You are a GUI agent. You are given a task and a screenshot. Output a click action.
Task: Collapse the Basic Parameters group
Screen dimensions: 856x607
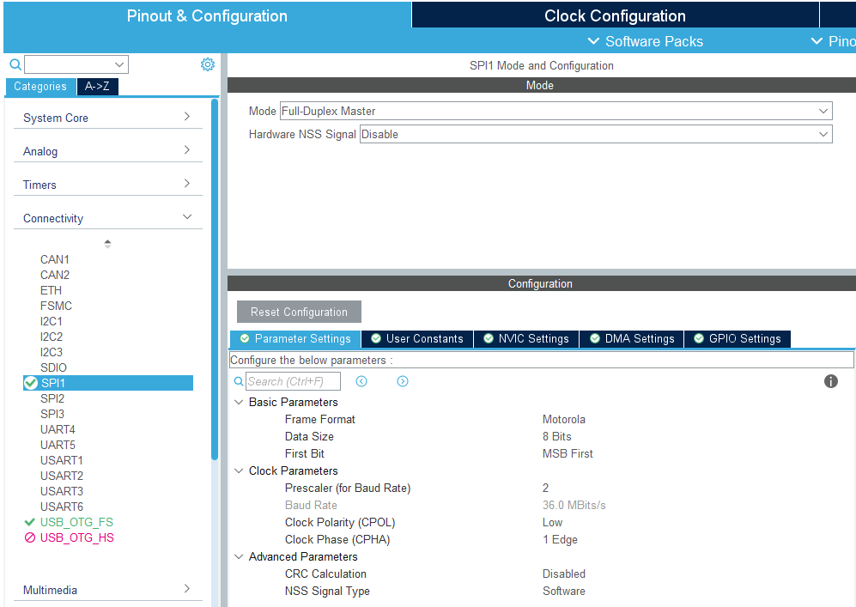pos(239,402)
